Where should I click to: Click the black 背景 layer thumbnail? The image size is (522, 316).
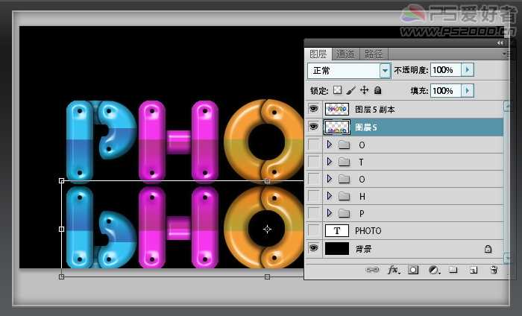coord(337,248)
